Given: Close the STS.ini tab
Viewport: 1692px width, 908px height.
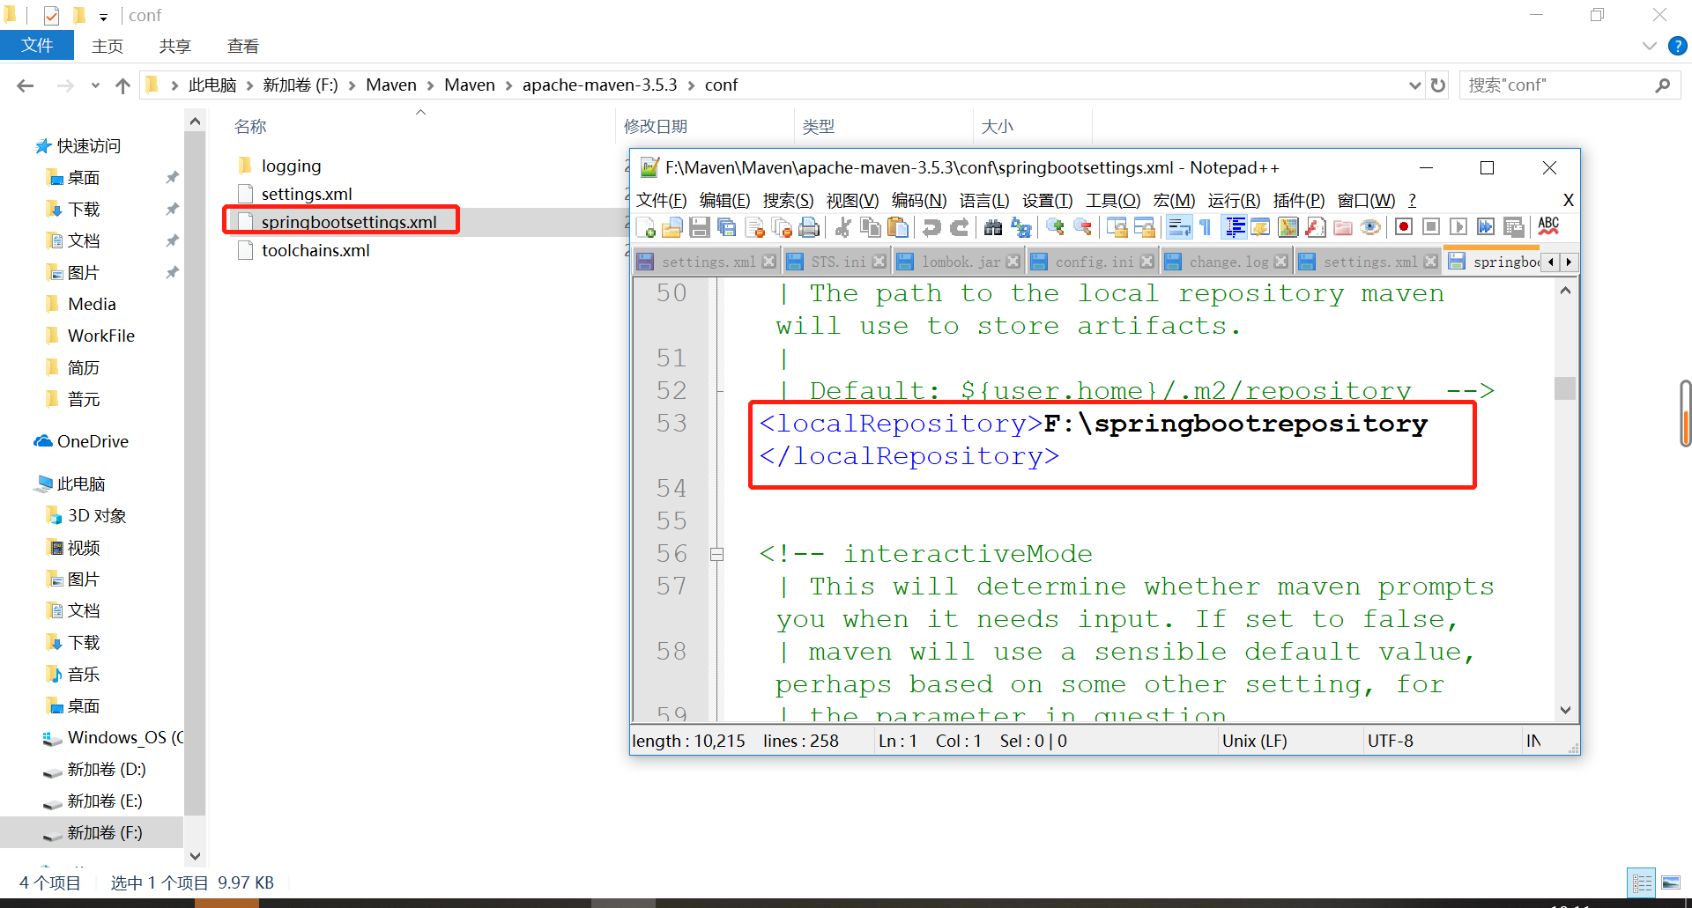Looking at the screenshot, I should coord(879,262).
